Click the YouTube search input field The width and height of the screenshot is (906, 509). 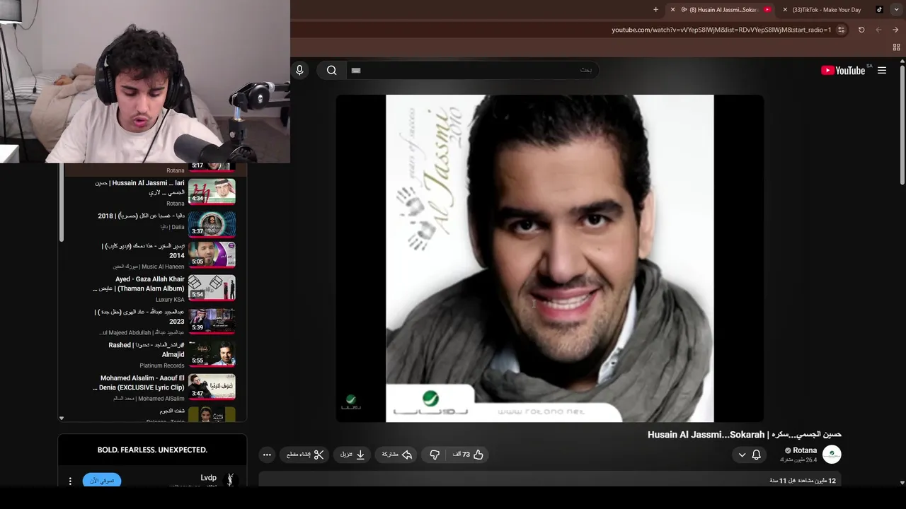click(x=471, y=70)
